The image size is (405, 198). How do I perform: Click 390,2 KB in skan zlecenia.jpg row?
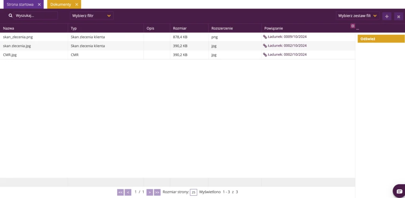pyautogui.click(x=180, y=46)
